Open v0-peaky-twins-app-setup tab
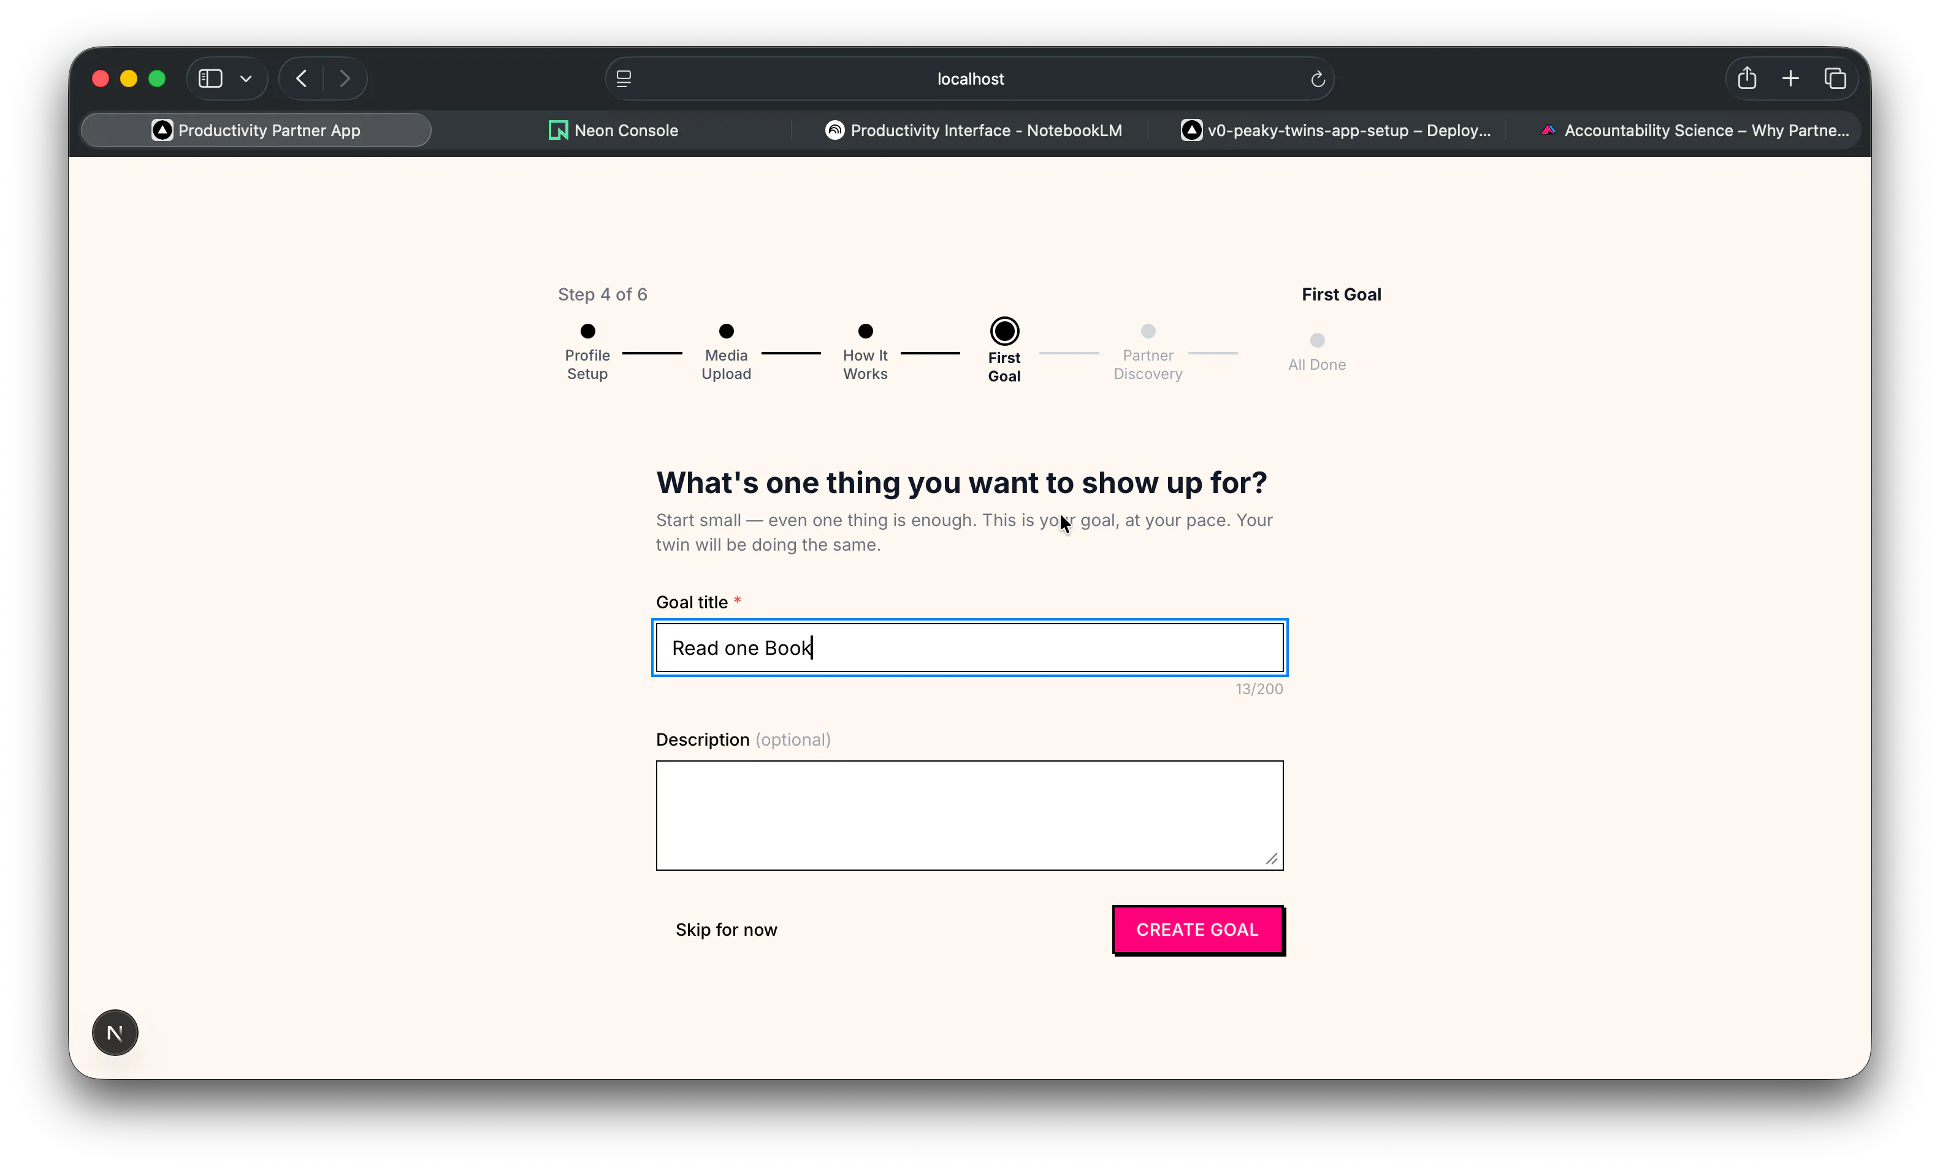This screenshot has height=1170, width=1940. tap(1335, 130)
